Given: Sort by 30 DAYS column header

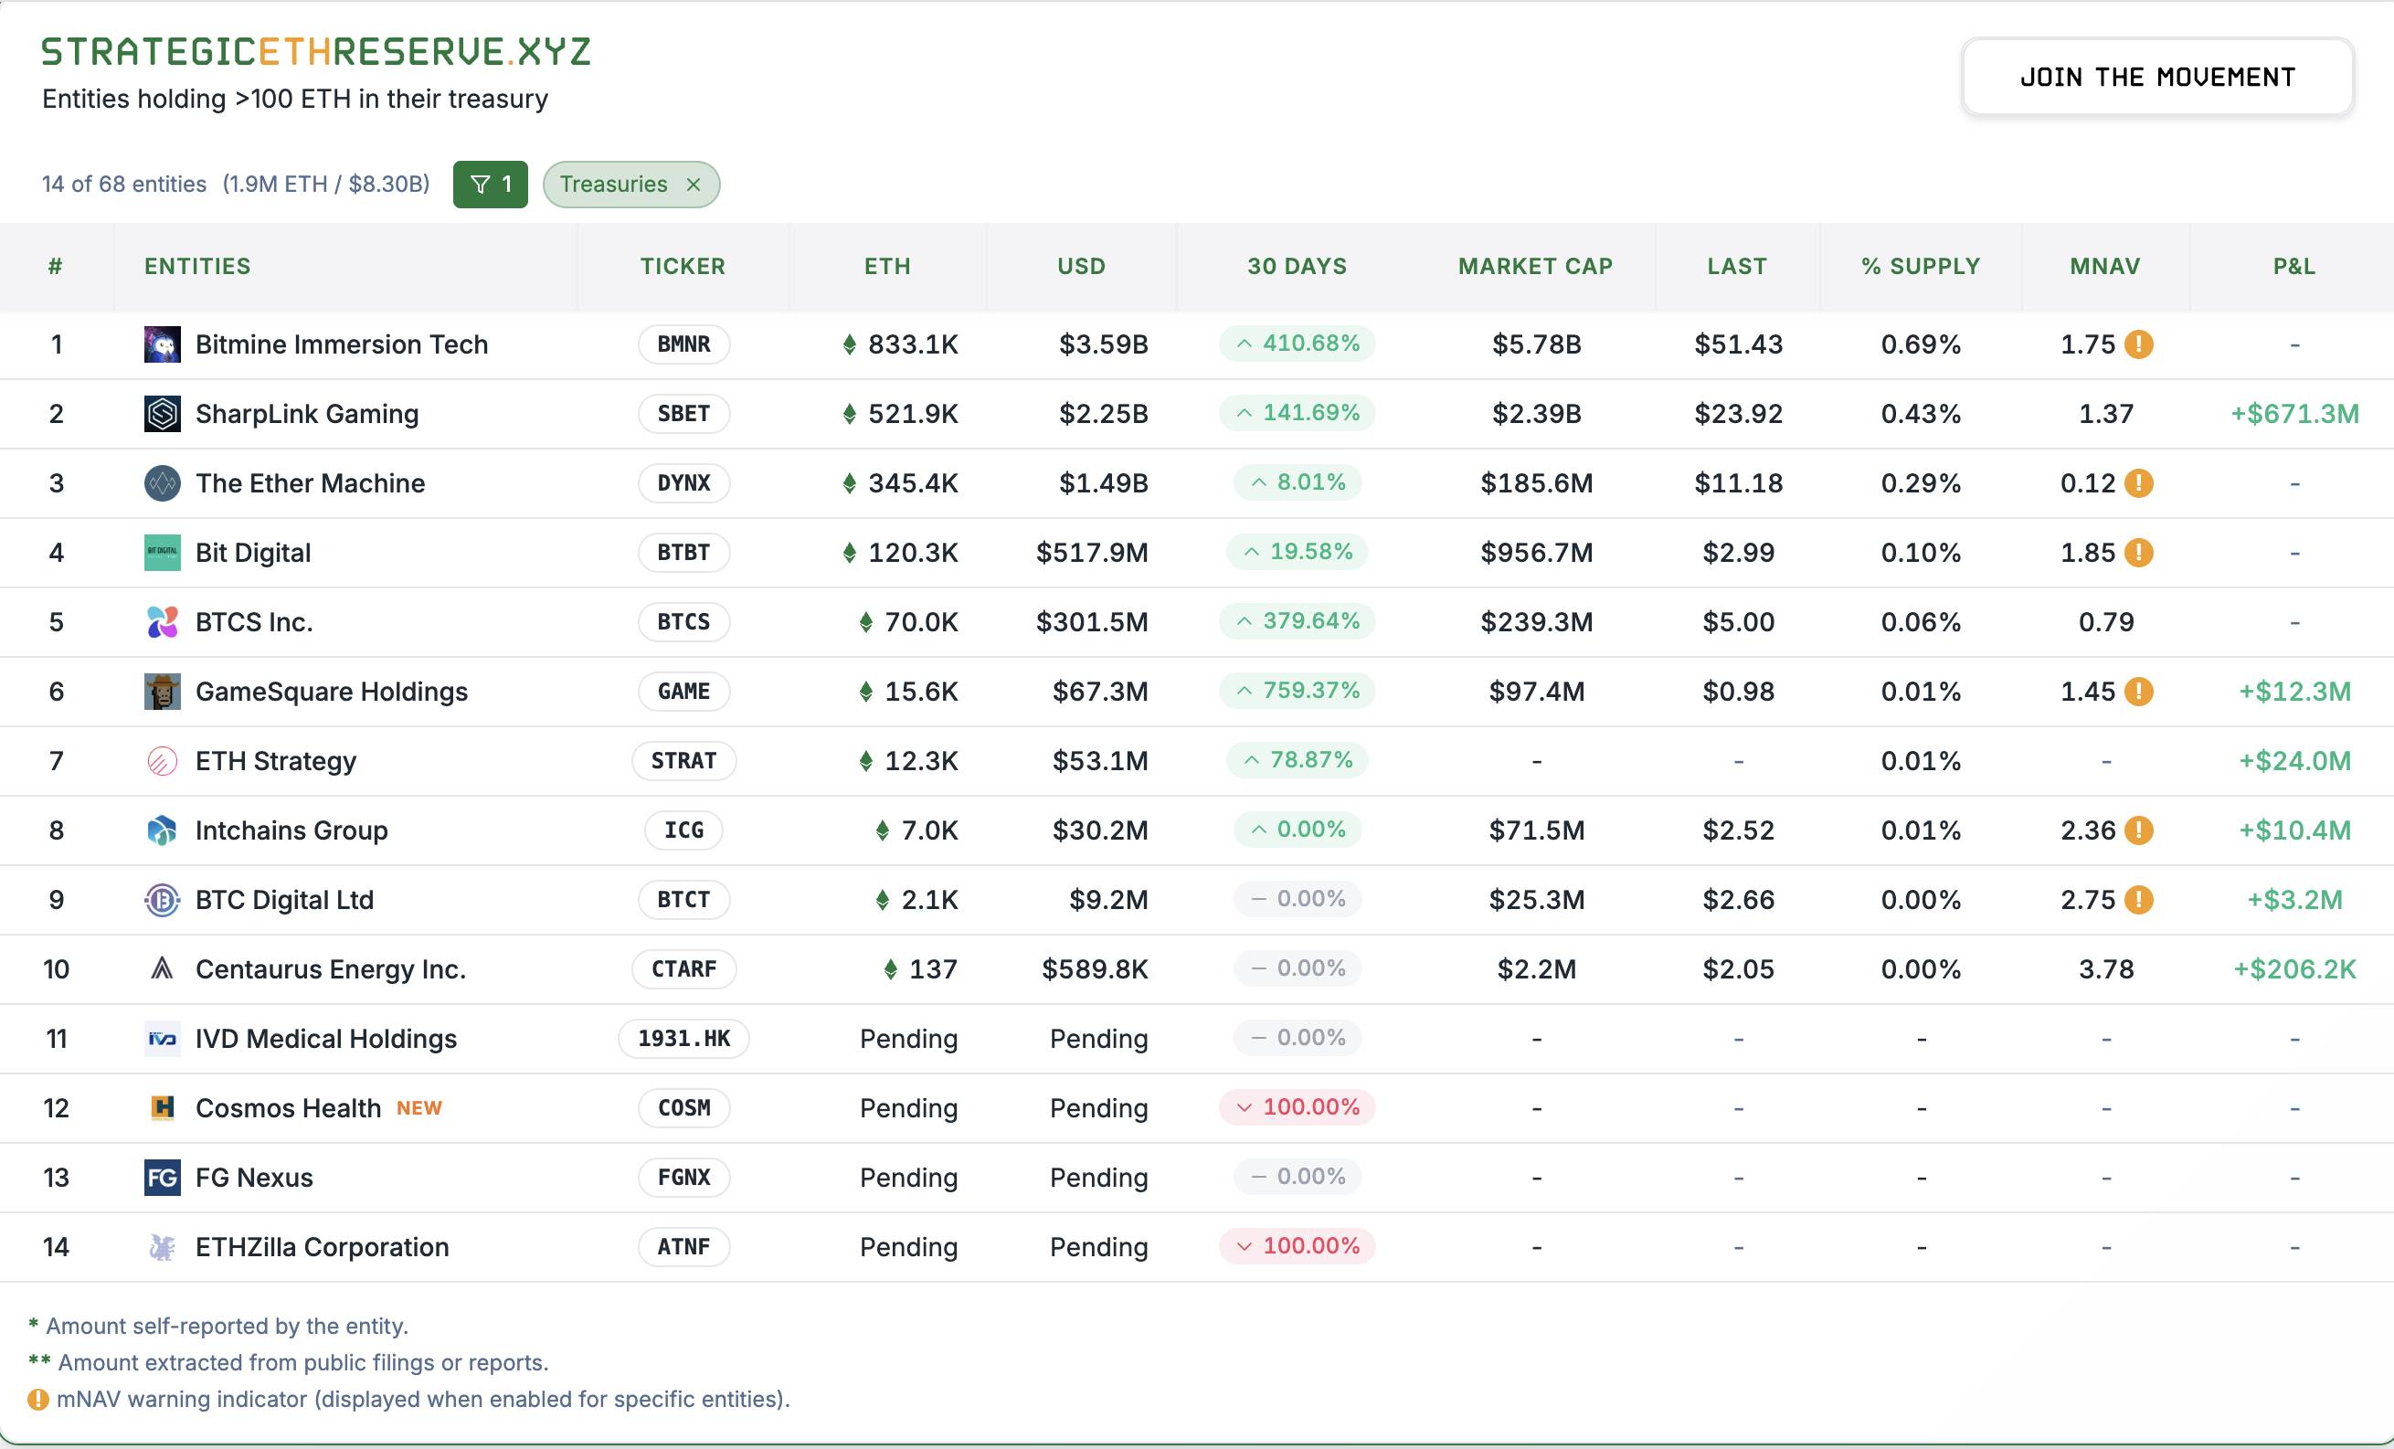Looking at the screenshot, I should [1296, 266].
